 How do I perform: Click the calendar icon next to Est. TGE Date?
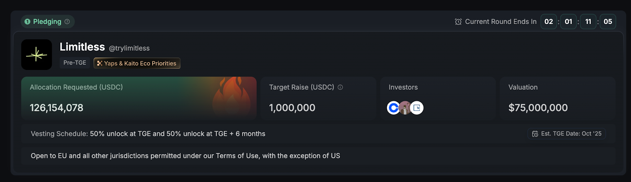pyautogui.click(x=535, y=134)
